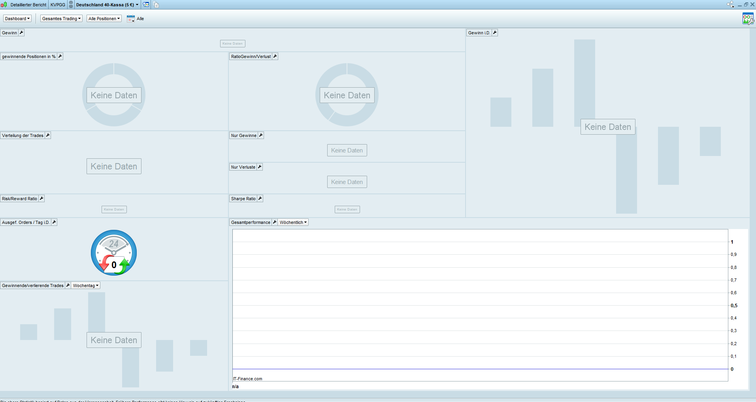This screenshot has width=756, height=402.
Task: Click the Nur Gewinne panel label
Action: coord(244,135)
